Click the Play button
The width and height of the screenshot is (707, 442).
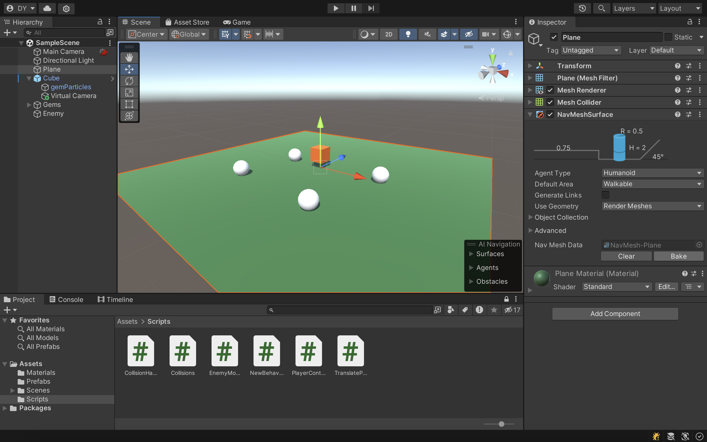(336, 8)
